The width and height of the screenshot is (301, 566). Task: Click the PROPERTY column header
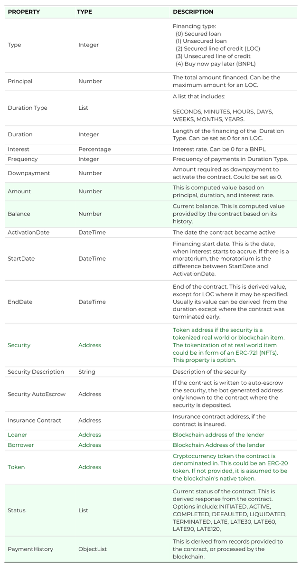[x=24, y=12]
